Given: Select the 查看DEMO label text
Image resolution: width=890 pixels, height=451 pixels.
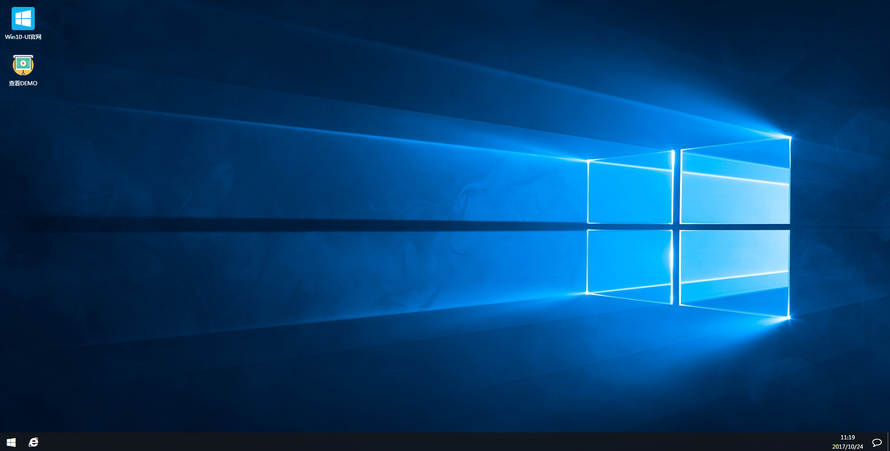Looking at the screenshot, I should pos(23,83).
